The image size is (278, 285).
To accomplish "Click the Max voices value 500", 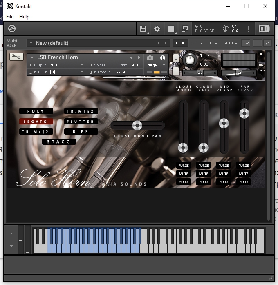I will point(134,65).
